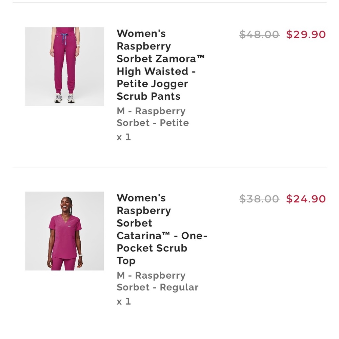Click the words 'Petite Jogger' in the first title
The width and height of the screenshot is (339, 339).
[152, 84]
